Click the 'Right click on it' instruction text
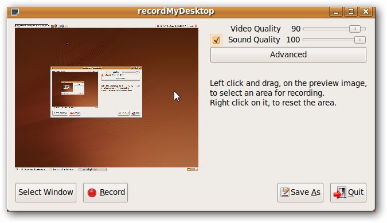Viewport: 387px width, 223px height. (x=273, y=103)
